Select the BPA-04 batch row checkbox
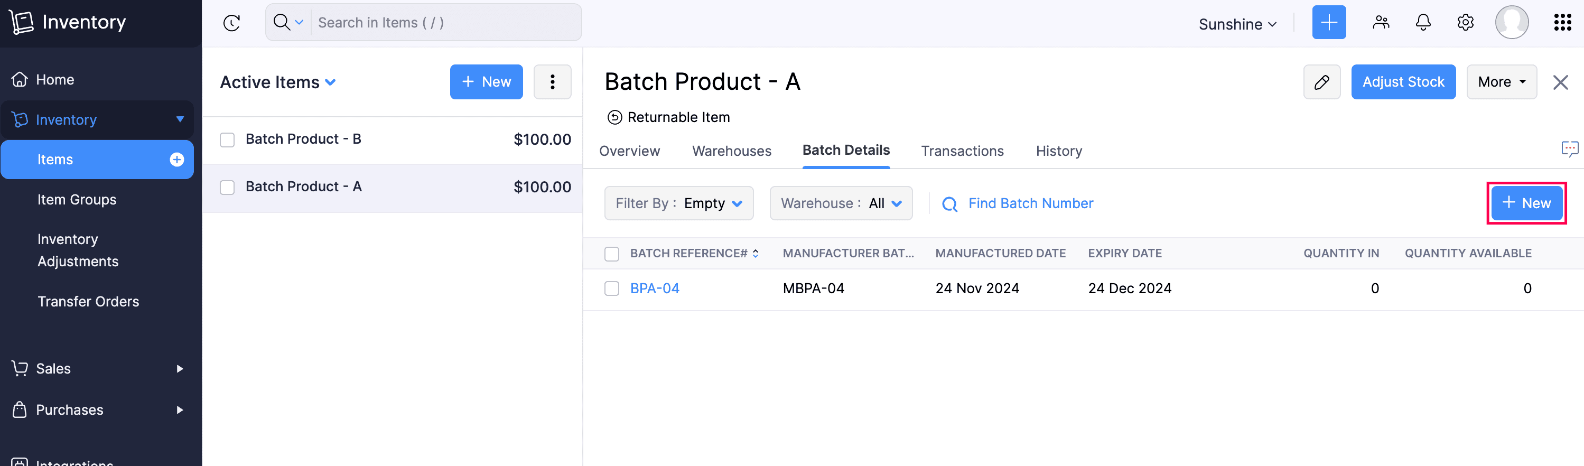 [x=612, y=288]
